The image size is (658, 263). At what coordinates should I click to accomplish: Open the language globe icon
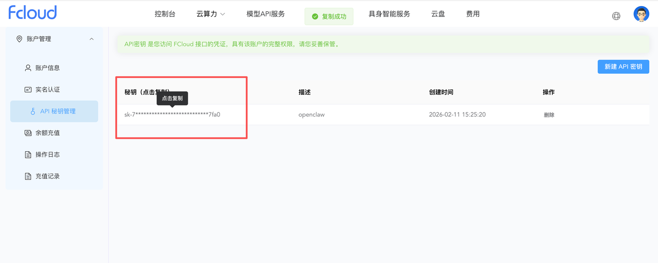[x=616, y=16]
